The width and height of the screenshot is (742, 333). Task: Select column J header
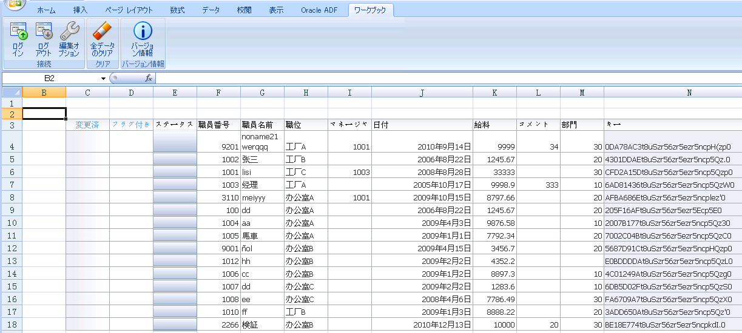(422, 92)
